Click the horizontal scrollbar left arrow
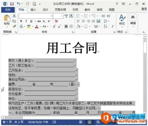This screenshot has height=126, width=148. (3, 118)
